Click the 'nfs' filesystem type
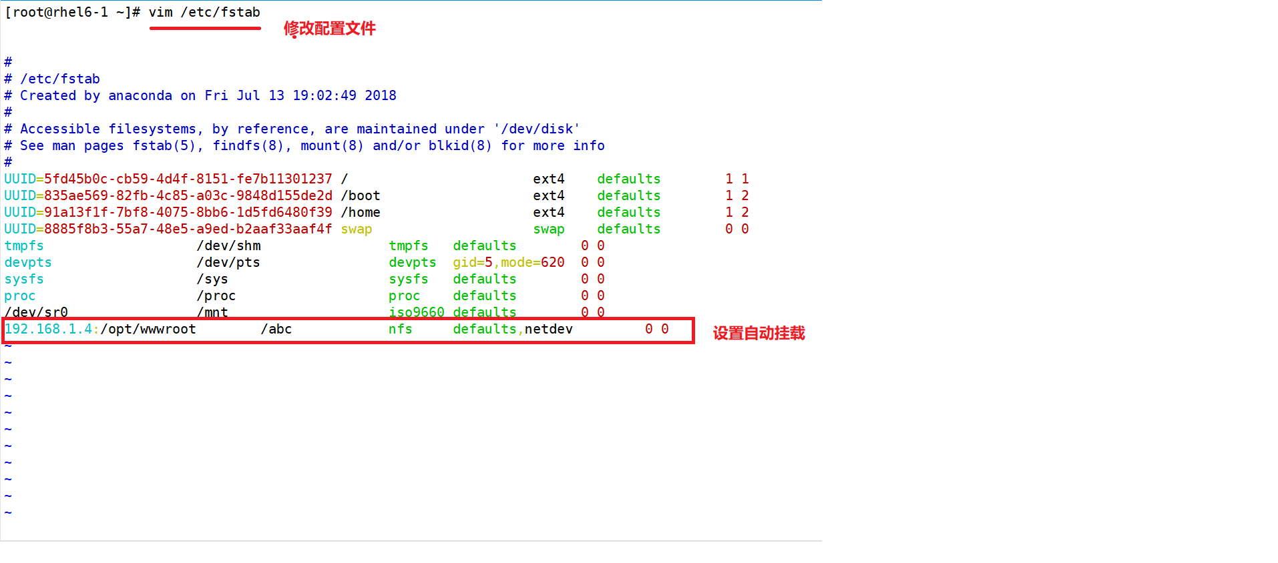 point(401,330)
